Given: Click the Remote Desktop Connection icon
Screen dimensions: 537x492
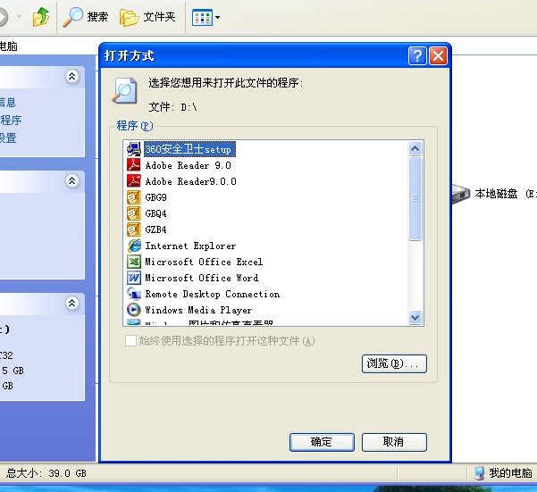Looking at the screenshot, I should click(x=133, y=294).
